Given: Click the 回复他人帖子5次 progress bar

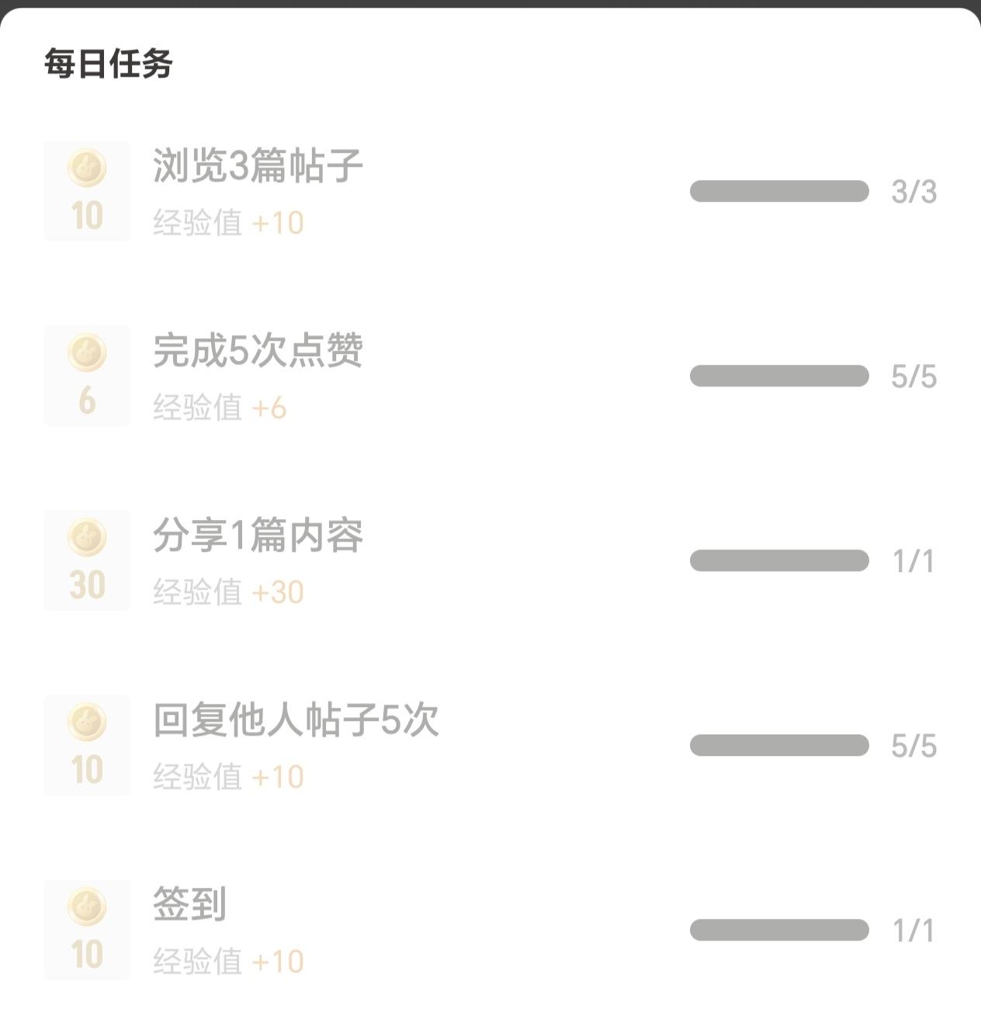Looking at the screenshot, I should [779, 745].
